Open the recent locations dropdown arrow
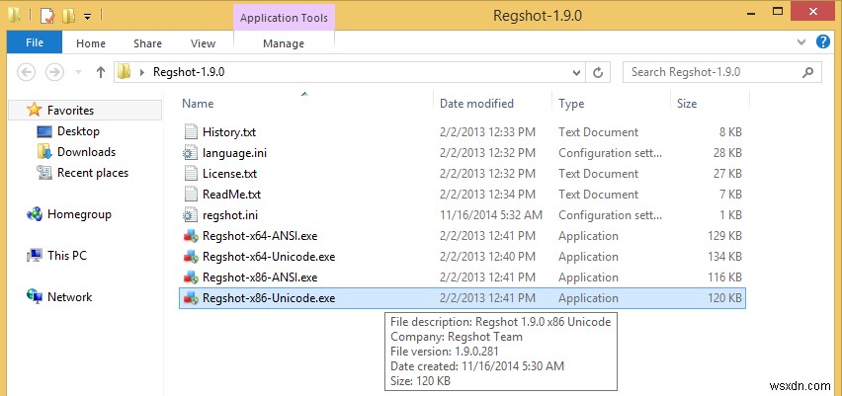Viewport: 842px width, 396px height. (x=78, y=72)
